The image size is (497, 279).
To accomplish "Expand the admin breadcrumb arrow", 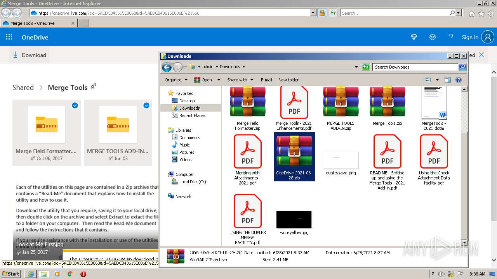I will [x=217, y=67].
